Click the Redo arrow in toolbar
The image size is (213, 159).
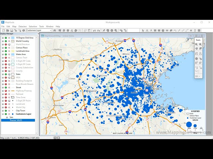pyautogui.click(x=99, y=30)
